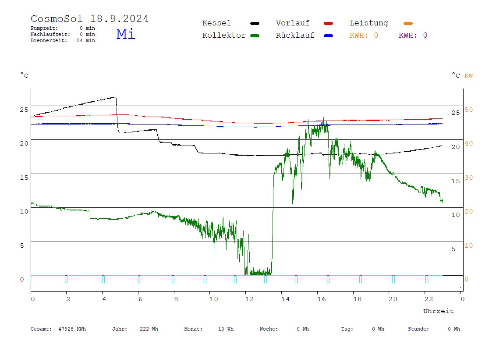Click the "Vorlauf" legend label
This screenshot has width=503, height=356.
click(293, 23)
